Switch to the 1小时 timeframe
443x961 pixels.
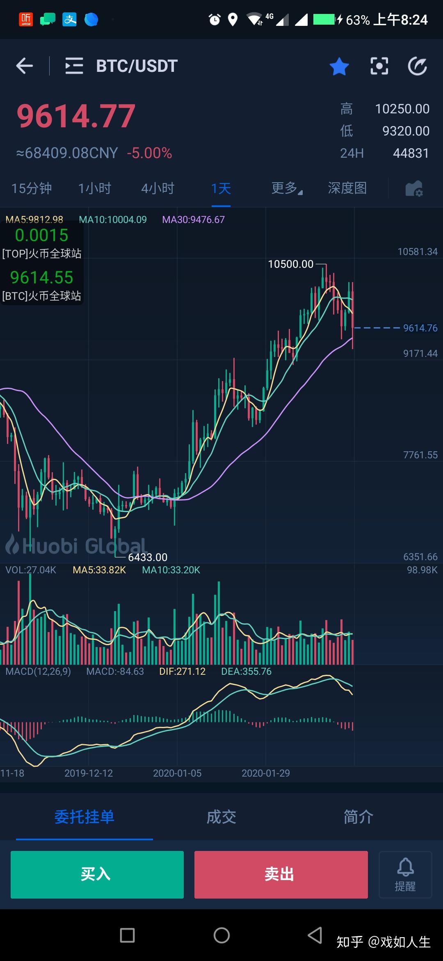(95, 189)
